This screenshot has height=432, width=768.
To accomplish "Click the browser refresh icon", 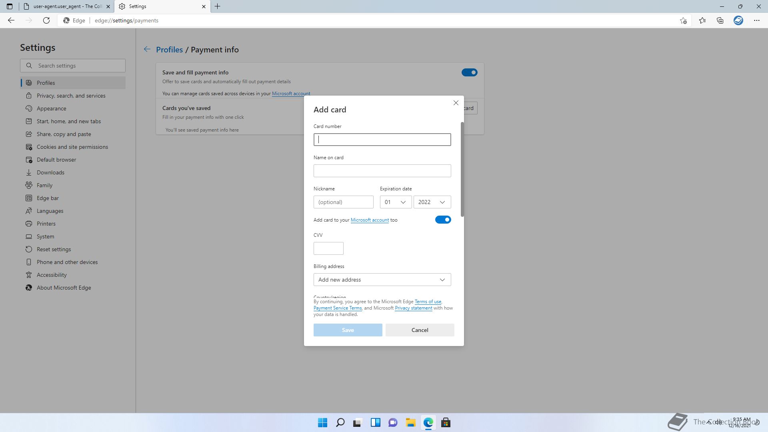I will coord(46,20).
